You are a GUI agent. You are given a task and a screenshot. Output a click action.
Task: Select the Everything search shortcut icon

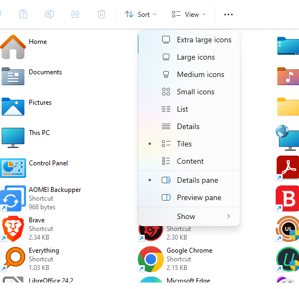point(13,259)
